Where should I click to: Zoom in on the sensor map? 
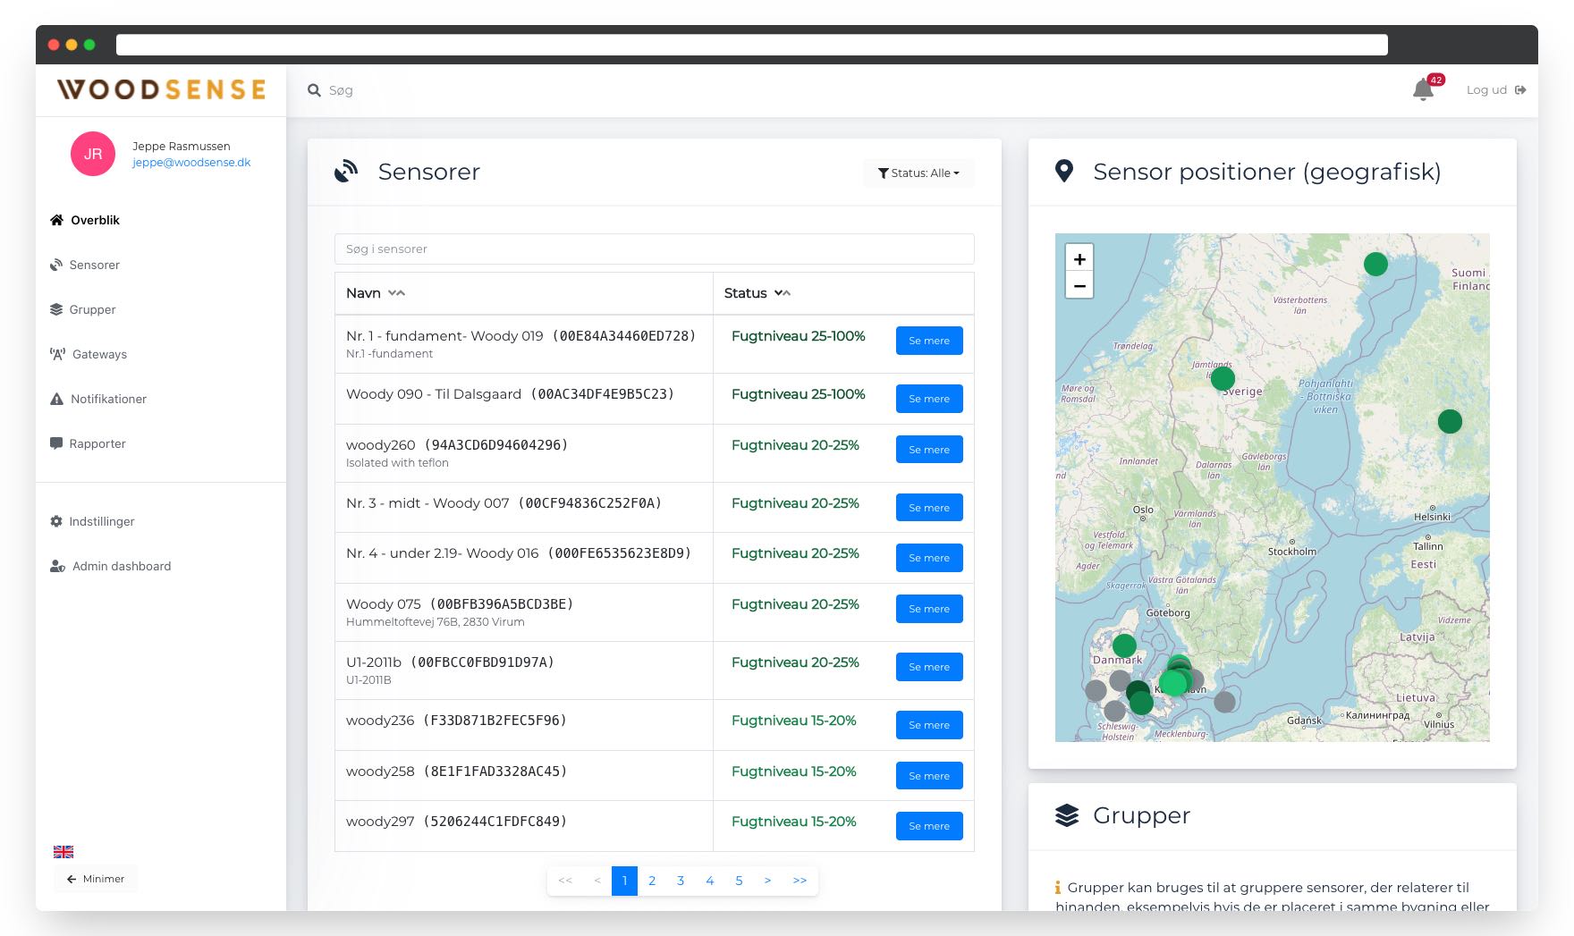(1079, 259)
